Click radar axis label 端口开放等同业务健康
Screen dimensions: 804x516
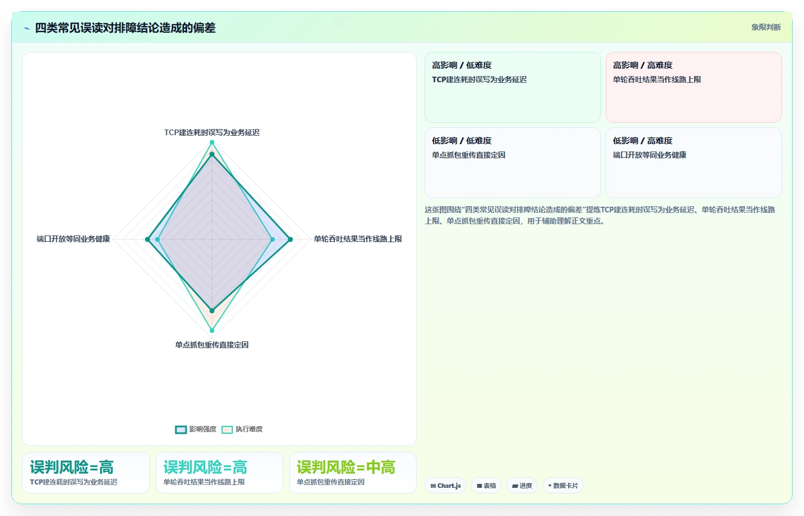73,239
